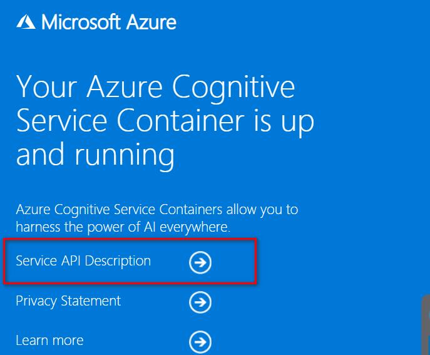Click the sentence starting 'Azure Cognitive Service Containers allow'
Viewport: 430px width, 355px height.
(156, 209)
